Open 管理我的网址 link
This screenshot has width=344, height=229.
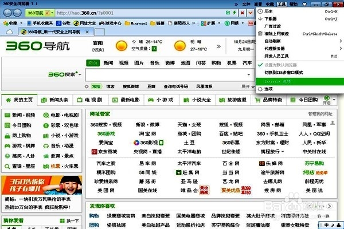(x=320, y=114)
